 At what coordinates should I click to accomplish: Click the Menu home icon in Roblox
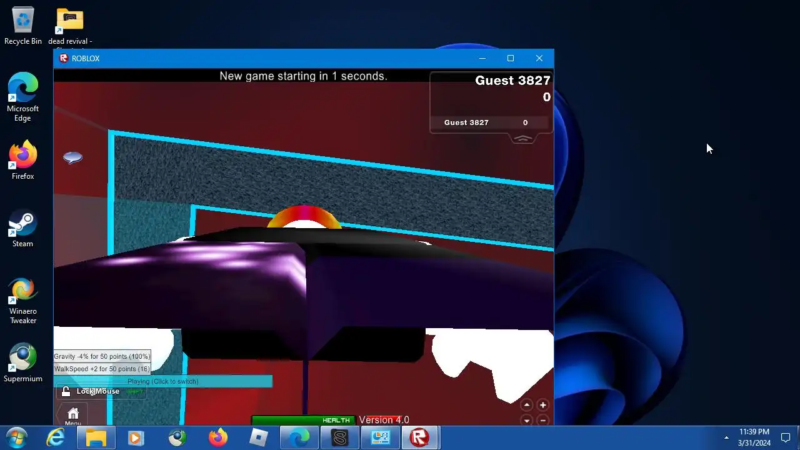73,414
